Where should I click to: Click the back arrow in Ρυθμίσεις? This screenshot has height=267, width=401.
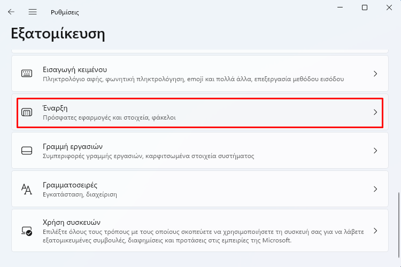pos(11,12)
